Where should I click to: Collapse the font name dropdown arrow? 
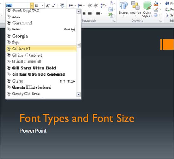tap(32, 6)
